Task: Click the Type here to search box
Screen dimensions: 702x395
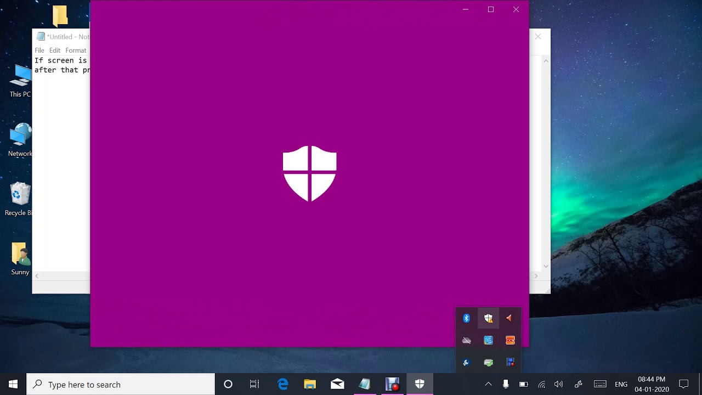Action: [x=121, y=384]
